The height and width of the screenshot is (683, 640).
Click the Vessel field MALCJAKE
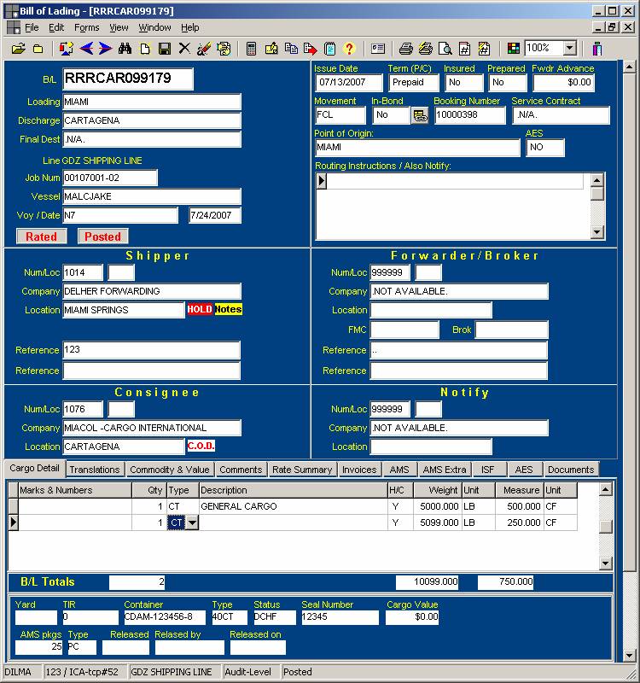point(152,197)
